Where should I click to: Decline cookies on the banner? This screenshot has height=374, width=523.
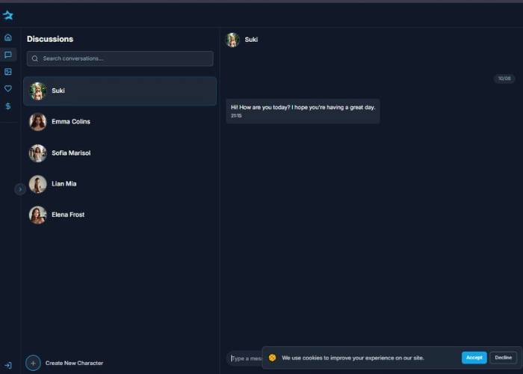[503, 358]
